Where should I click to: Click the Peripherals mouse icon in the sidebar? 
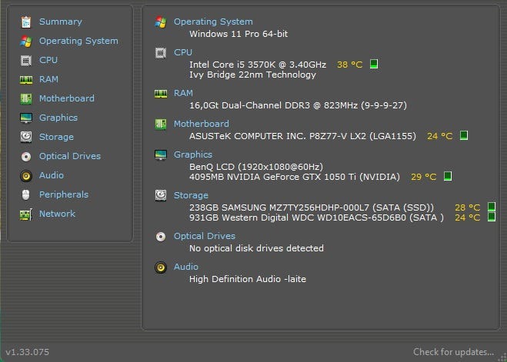[26, 194]
